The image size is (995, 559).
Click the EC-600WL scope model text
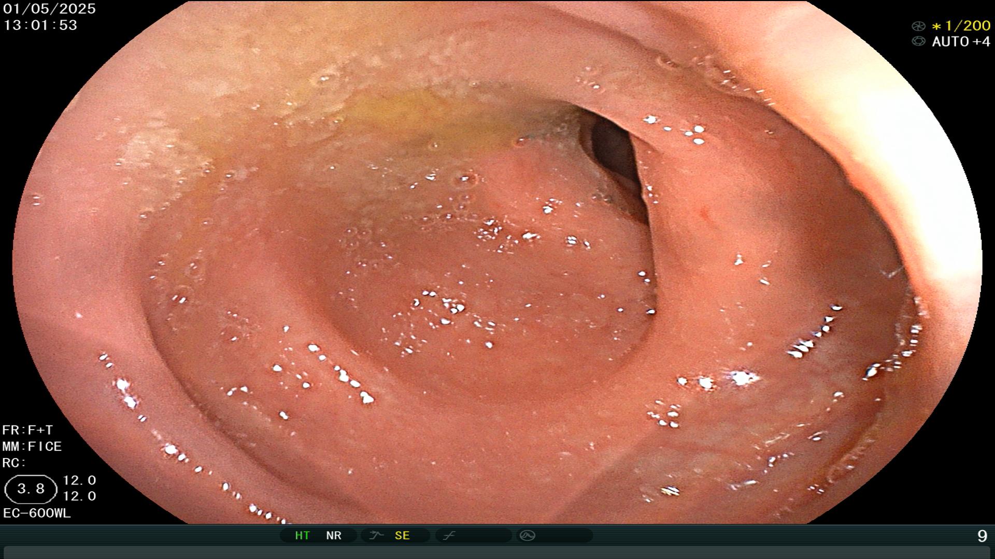(37, 513)
